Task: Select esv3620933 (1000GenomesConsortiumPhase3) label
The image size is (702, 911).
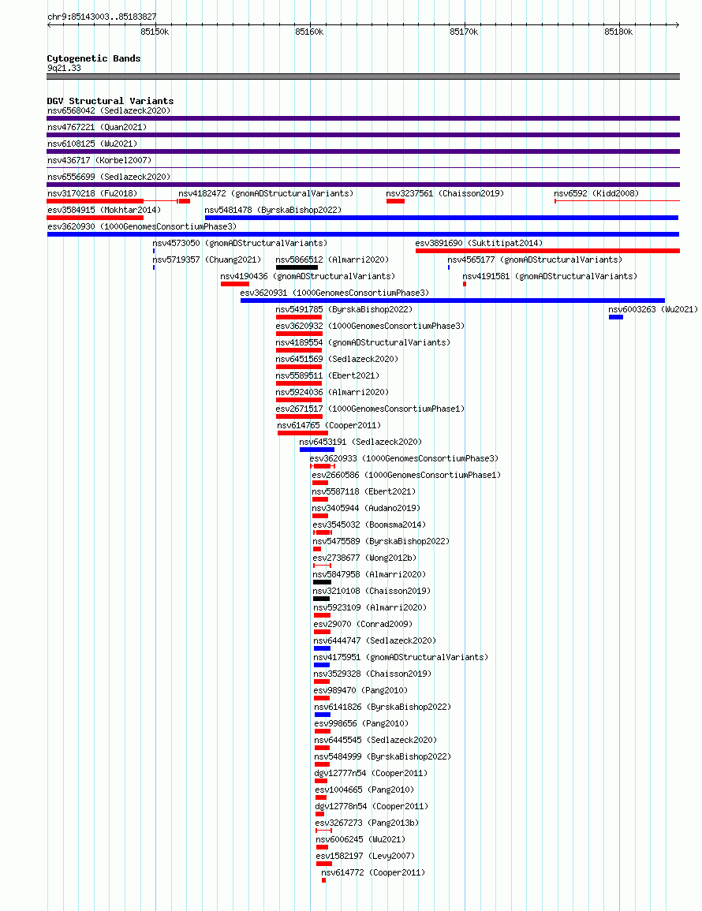Action: tap(404, 458)
